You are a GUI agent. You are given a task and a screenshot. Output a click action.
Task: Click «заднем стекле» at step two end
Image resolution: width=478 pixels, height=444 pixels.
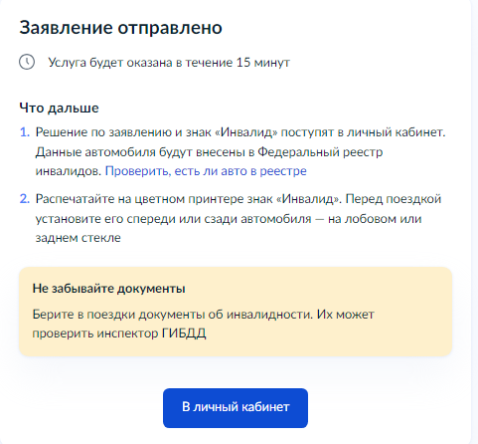coord(78,238)
